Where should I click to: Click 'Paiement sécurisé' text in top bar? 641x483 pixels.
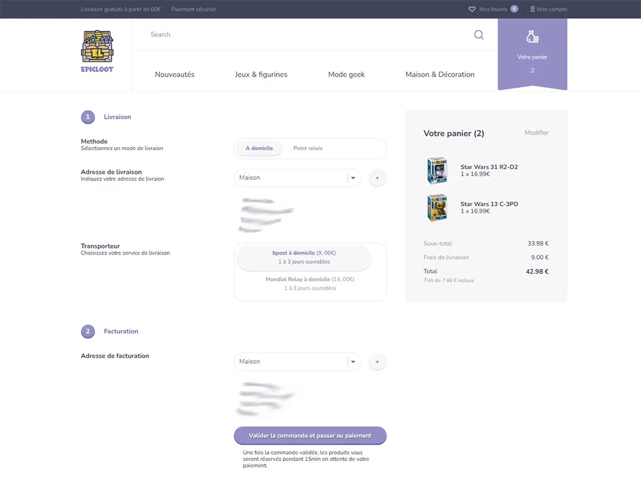click(x=193, y=9)
